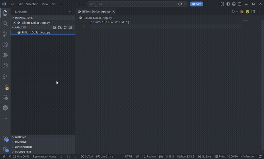
Task: Run Python file with the play button
Action: [233, 12]
